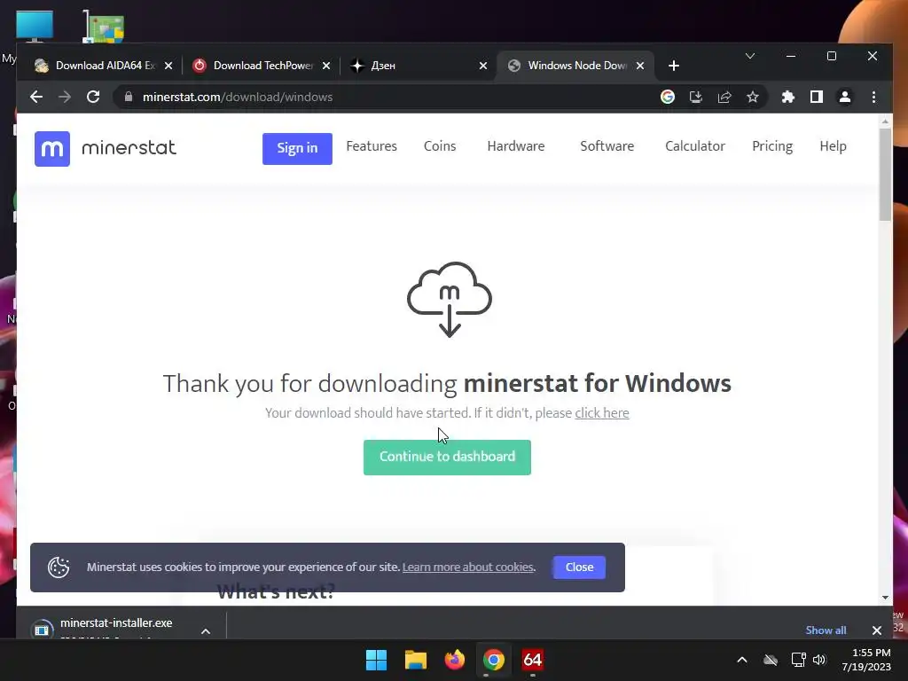The height and width of the screenshot is (681, 908).
Task: Open the Extensions puzzle icon
Action: [x=788, y=97]
